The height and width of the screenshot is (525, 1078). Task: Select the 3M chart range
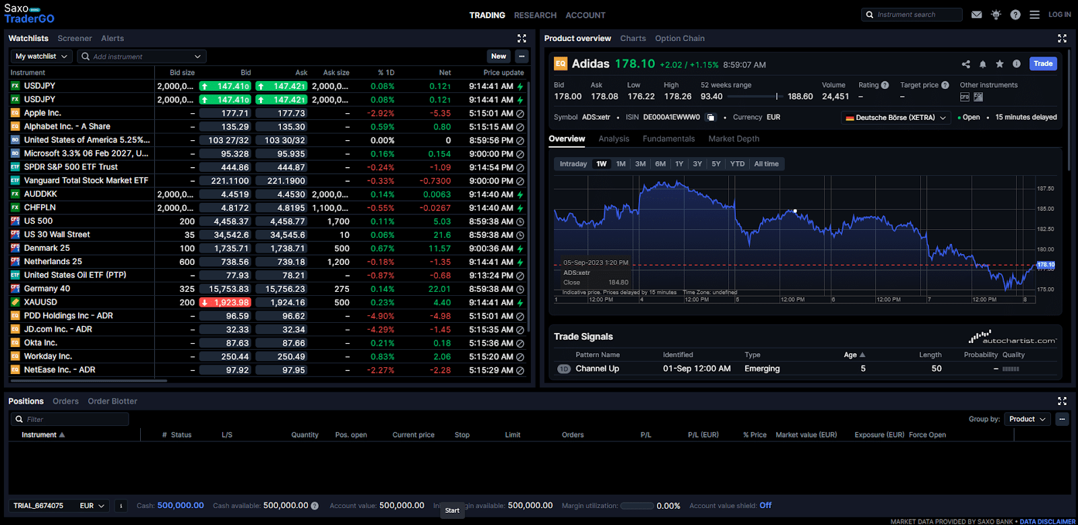(641, 164)
